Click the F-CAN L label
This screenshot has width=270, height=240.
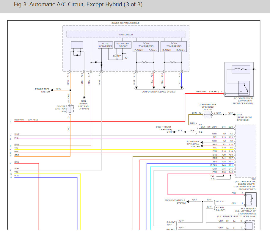coord(153,50)
